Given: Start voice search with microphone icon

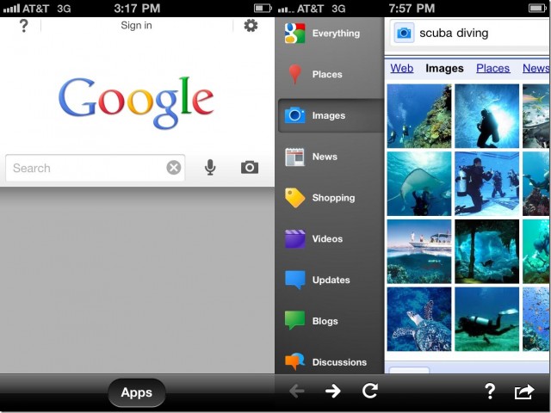Looking at the screenshot, I should [210, 167].
